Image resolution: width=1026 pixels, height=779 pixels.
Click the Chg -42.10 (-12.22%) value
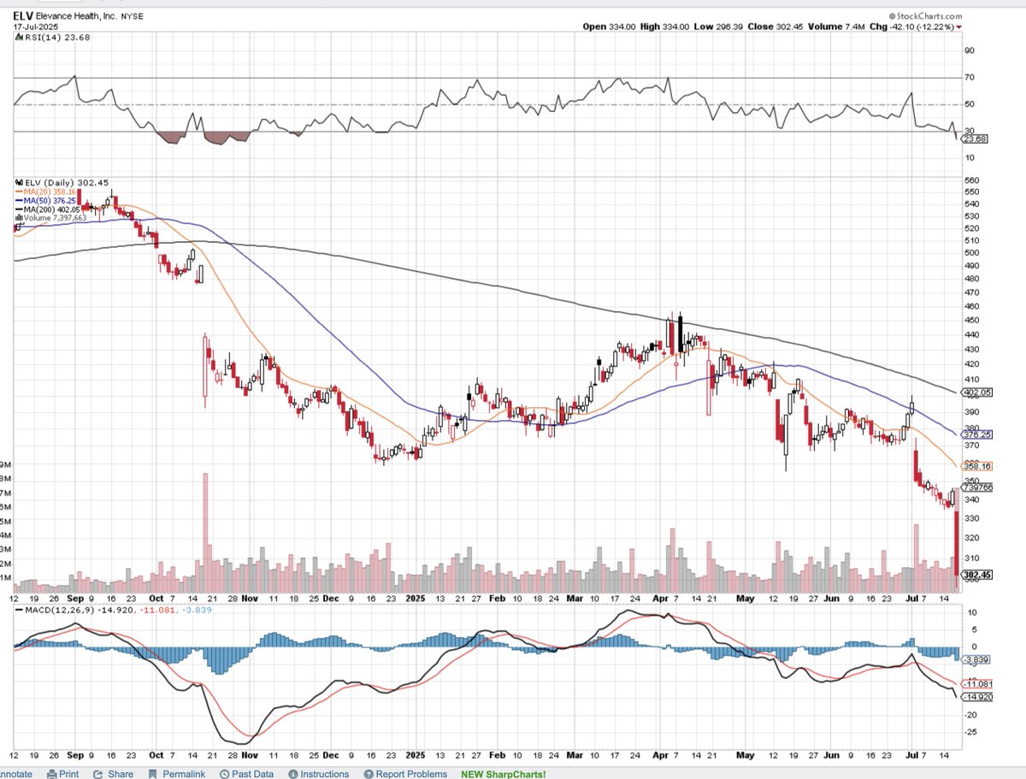(x=911, y=27)
